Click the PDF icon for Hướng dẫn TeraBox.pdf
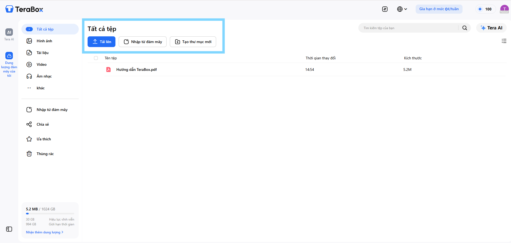The image size is (511, 243). pyautogui.click(x=108, y=70)
